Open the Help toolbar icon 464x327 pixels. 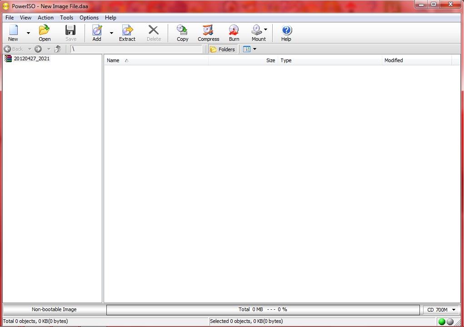(286, 33)
